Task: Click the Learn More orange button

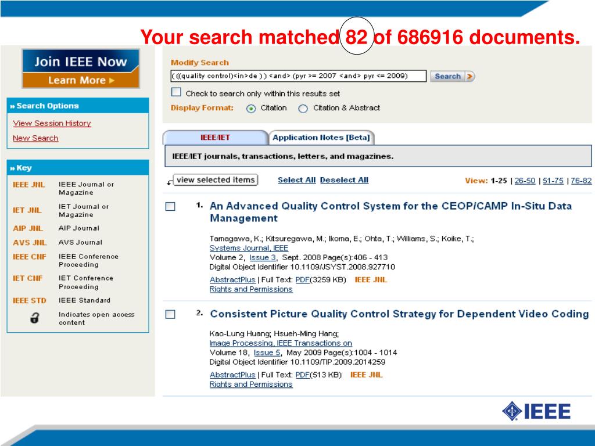Action: tap(81, 80)
